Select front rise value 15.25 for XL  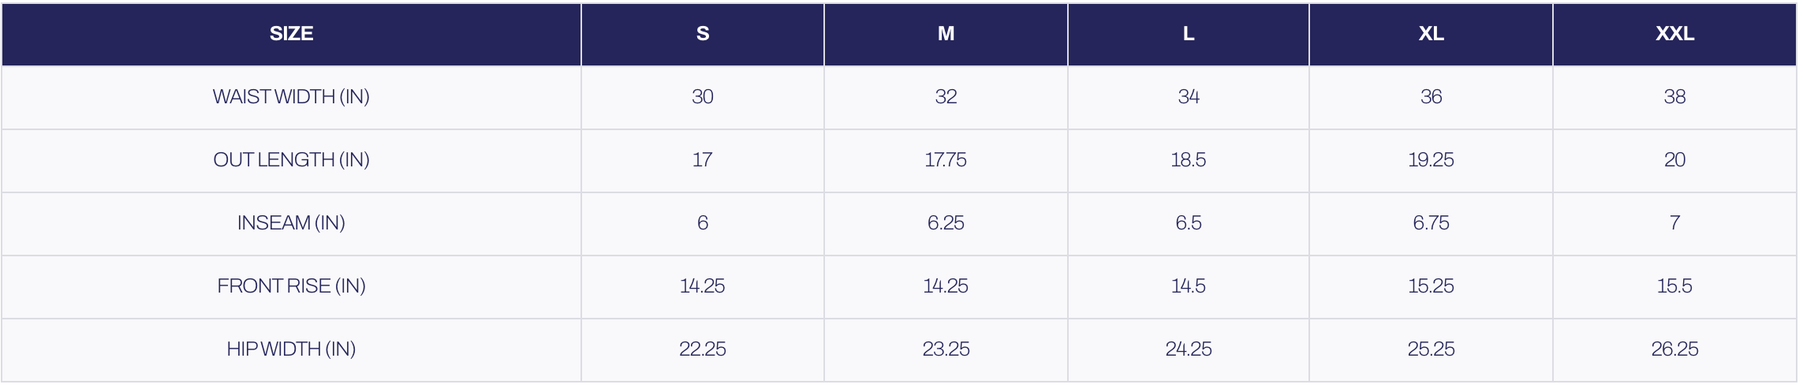tap(1431, 286)
